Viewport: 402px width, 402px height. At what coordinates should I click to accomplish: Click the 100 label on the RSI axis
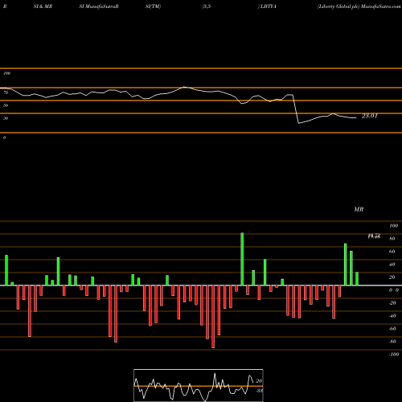[x=6, y=73]
